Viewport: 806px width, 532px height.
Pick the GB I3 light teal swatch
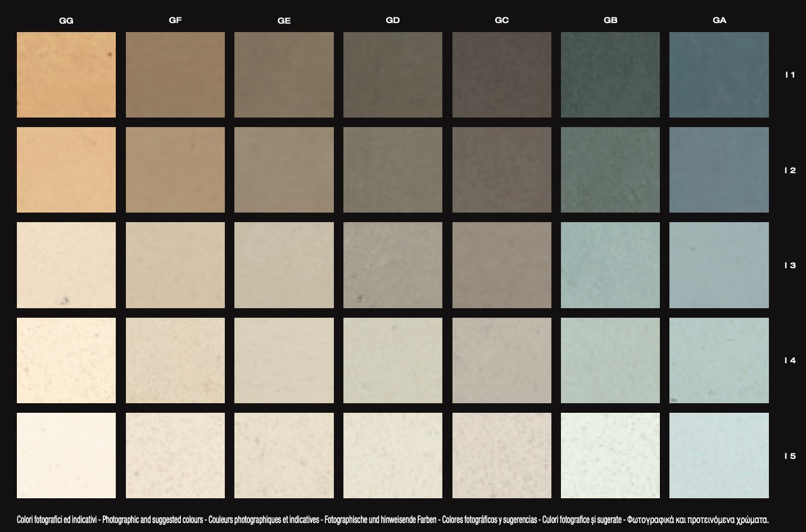(x=610, y=265)
